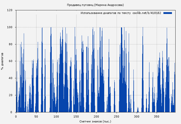Screen dimensions: 181x124
Task: Click the chart title 'Продавец пуговиц (Марина Андросова)'
Action: [95, 5]
